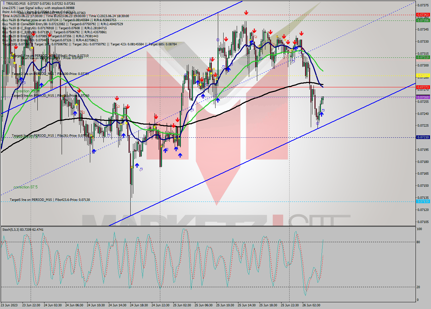Image resolution: width=431 pixels, height=309 pixels.
Task: Click the cyan 0.07130 price label
Action: pyautogui.click(x=423, y=202)
